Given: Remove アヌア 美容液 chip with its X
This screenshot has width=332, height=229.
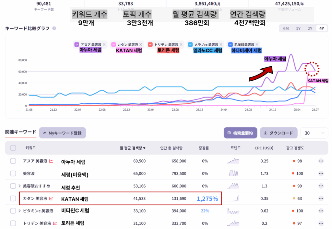Looking at the screenshot, I should pyautogui.click(x=104, y=44).
